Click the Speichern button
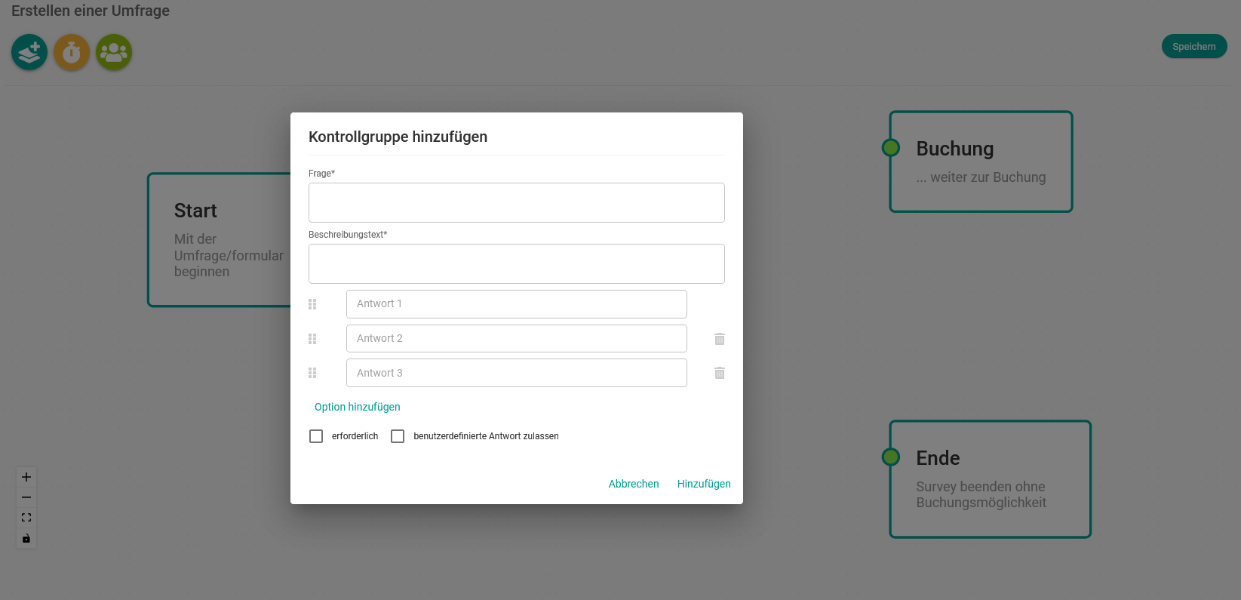The width and height of the screenshot is (1241, 600). (x=1194, y=46)
